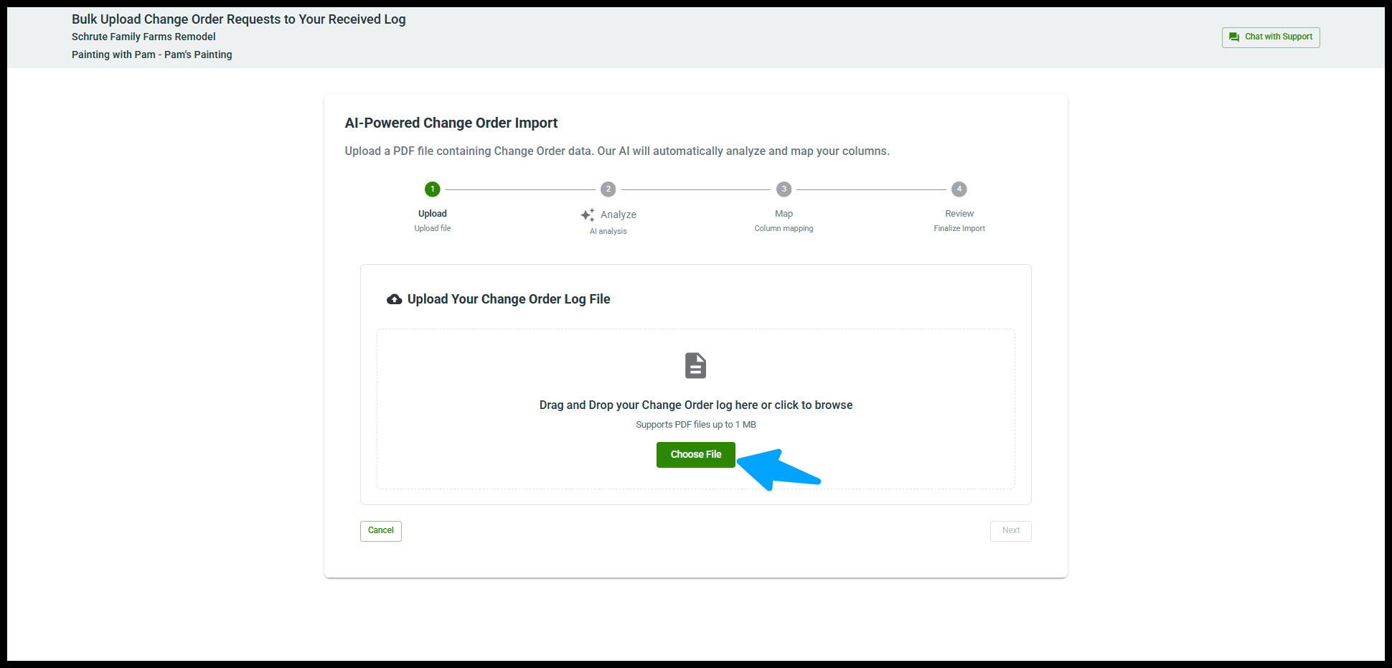
Task: Click the chat bubble icon in Support button
Action: (x=1234, y=37)
